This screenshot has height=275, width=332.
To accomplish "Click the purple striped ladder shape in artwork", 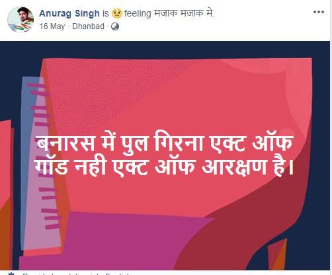I will [x=40, y=163].
